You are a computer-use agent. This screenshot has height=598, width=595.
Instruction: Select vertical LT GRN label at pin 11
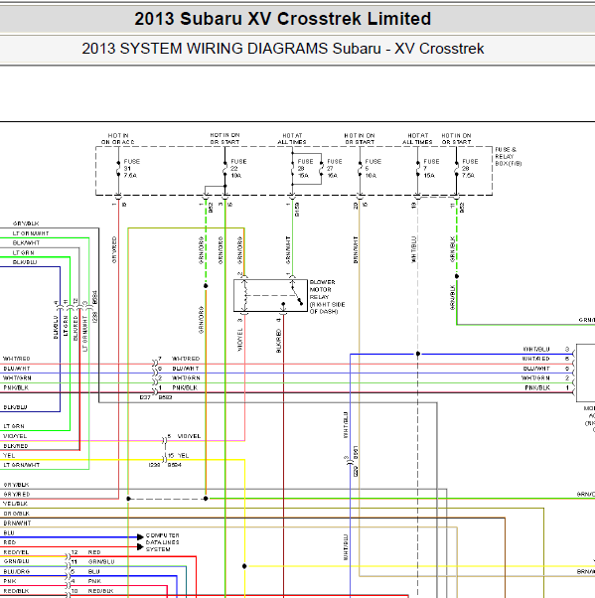point(66,325)
